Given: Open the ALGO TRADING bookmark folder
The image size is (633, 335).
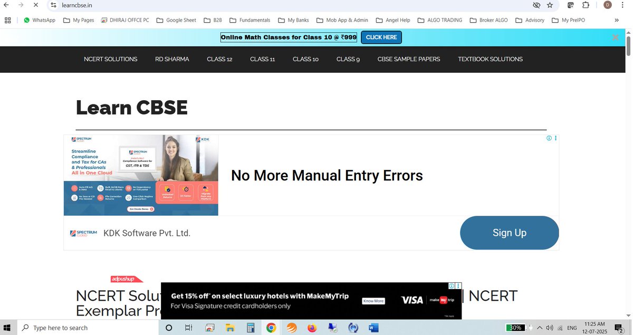Looking at the screenshot, I should (x=439, y=20).
